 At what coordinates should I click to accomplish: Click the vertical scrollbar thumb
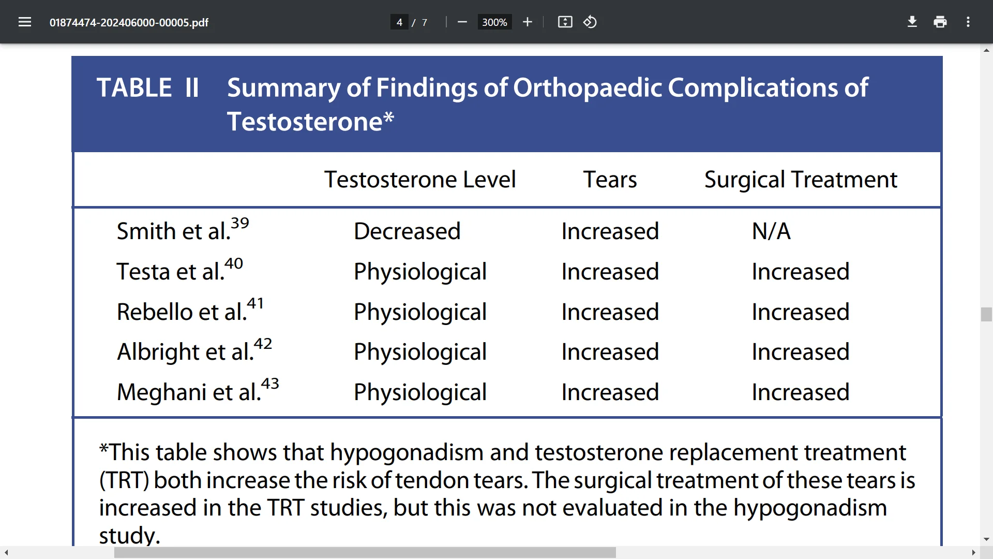(986, 314)
